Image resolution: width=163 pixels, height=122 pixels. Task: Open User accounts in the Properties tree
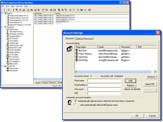tap(14, 59)
